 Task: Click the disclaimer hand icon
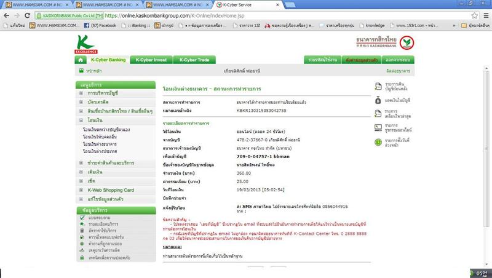[82, 250]
